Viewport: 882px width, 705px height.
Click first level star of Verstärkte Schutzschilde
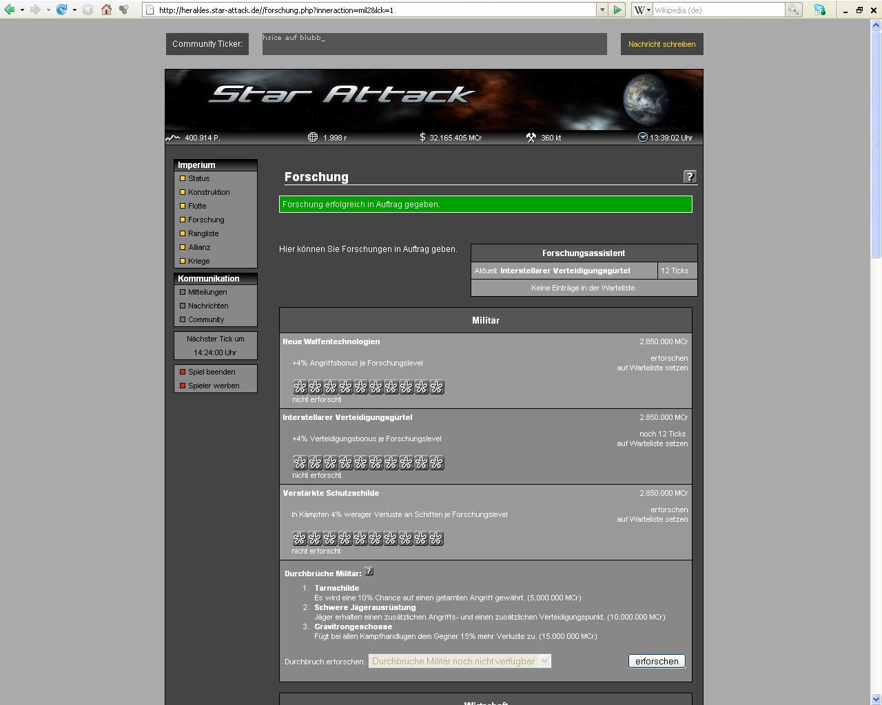tap(299, 538)
